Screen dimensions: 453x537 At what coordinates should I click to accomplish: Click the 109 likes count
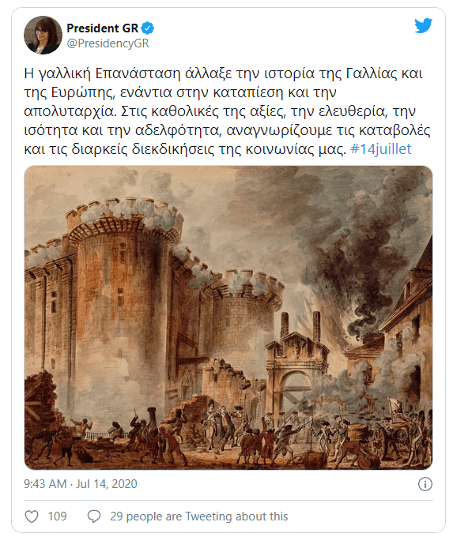(57, 516)
